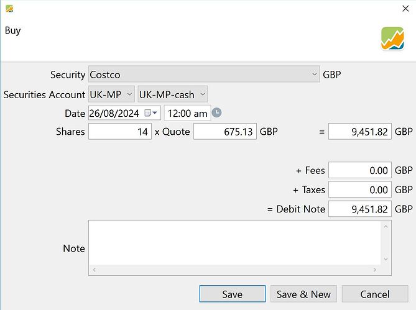Click the GBP label beside Security
The image size is (416, 310).
[x=331, y=75]
